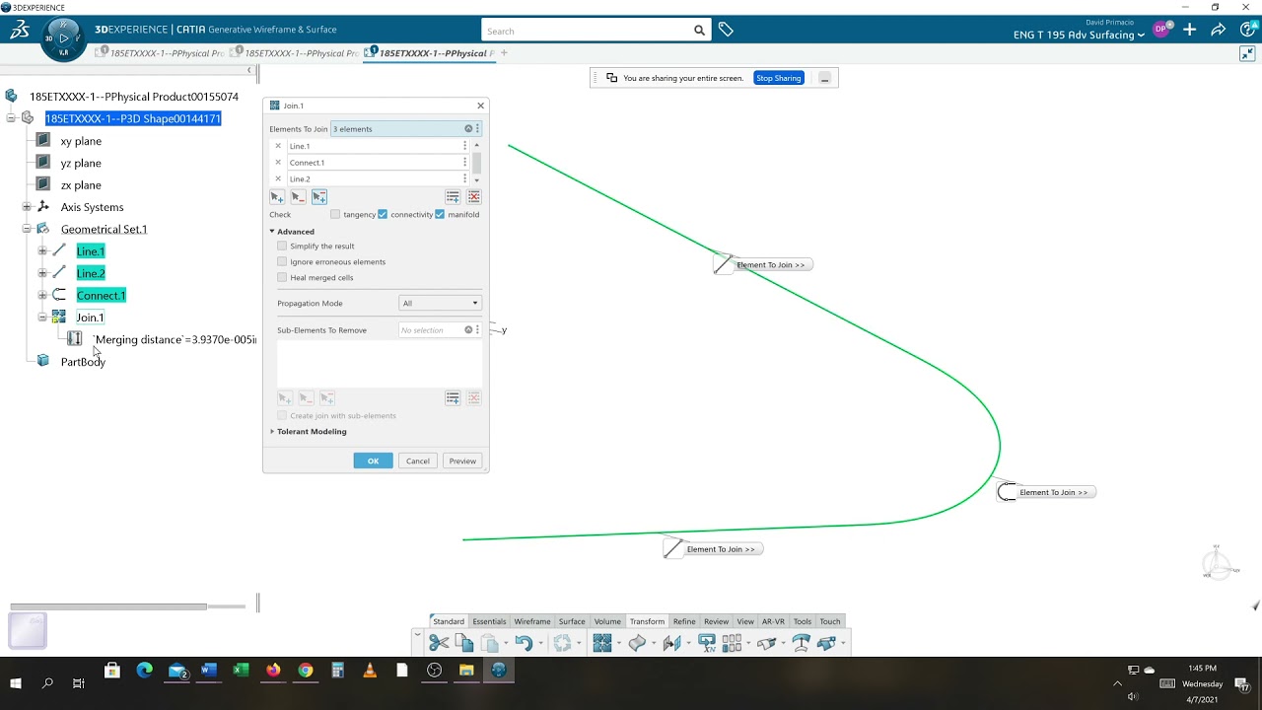Click the Stop Sharing button
This screenshot has width=1262, height=710.
[779, 78]
